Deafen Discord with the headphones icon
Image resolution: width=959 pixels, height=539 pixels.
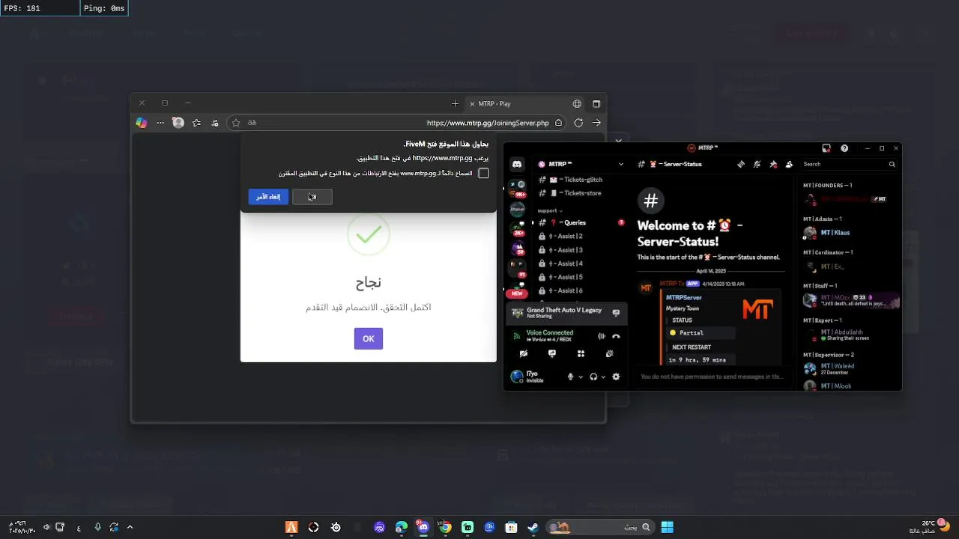pos(593,377)
